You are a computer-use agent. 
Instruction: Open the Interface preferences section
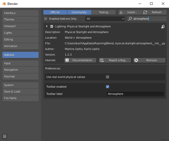(20, 13)
